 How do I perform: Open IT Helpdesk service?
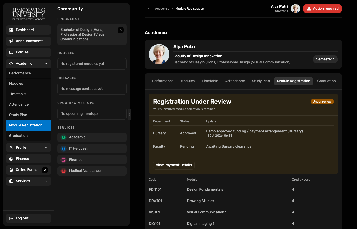pyautogui.click(x=92, y=149)
